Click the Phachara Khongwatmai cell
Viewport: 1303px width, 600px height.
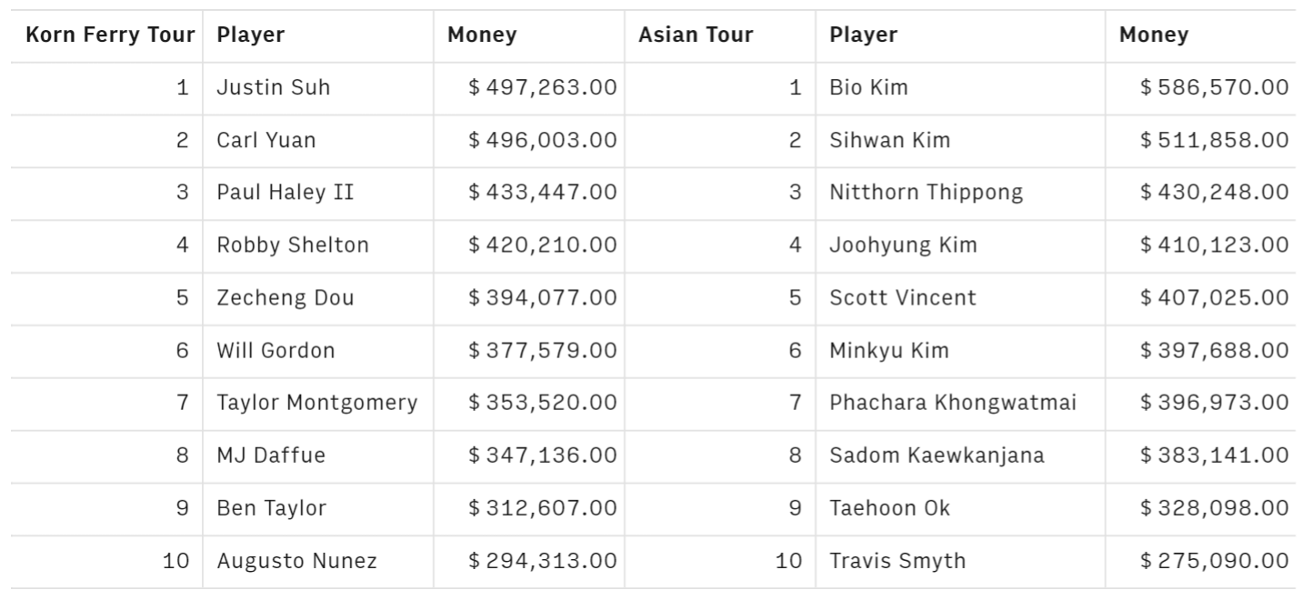(952, 403)
